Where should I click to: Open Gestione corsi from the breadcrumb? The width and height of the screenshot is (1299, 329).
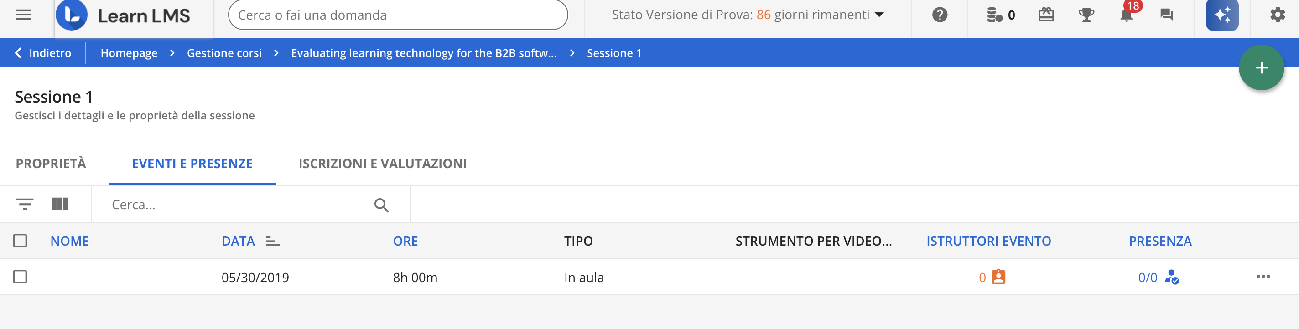224,53
